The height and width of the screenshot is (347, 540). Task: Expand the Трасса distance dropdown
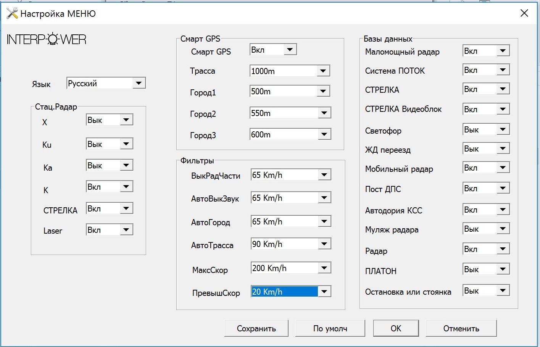323,71
